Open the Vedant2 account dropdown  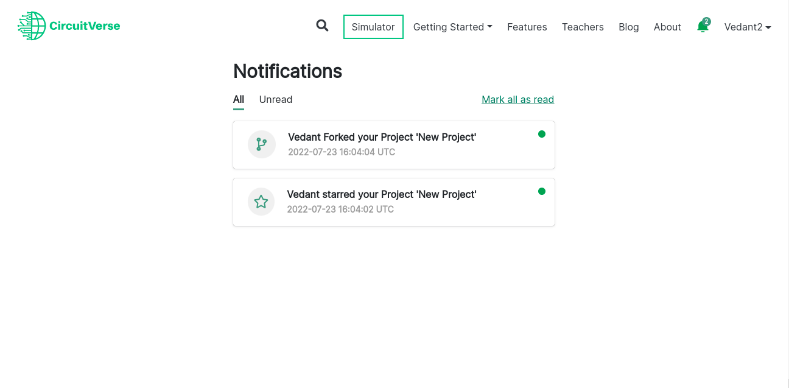point(748,27)
